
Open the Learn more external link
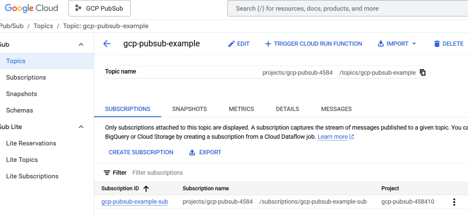click(x=335, y=137)
